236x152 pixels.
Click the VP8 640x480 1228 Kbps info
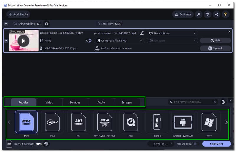[x=61, y=48]
